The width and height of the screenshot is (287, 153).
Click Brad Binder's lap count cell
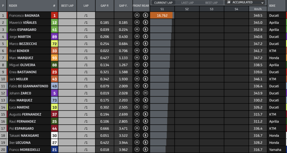(x=86, y=51)
